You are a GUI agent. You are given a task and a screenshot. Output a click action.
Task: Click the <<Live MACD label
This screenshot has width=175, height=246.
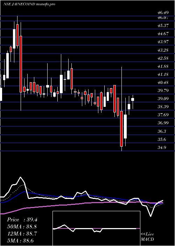pyautogui.click(x=147, y=237)
